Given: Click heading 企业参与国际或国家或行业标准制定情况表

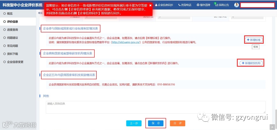Looking at the screenshot, I should click(70, 28).
